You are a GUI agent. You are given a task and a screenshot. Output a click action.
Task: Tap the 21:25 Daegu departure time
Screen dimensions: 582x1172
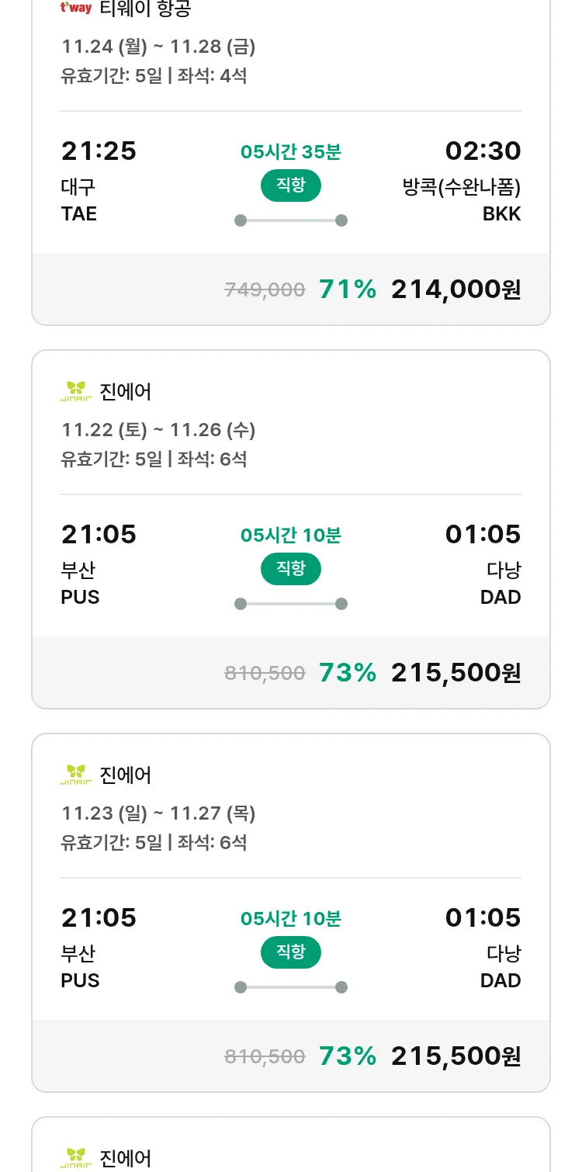(x=99, y=151)
